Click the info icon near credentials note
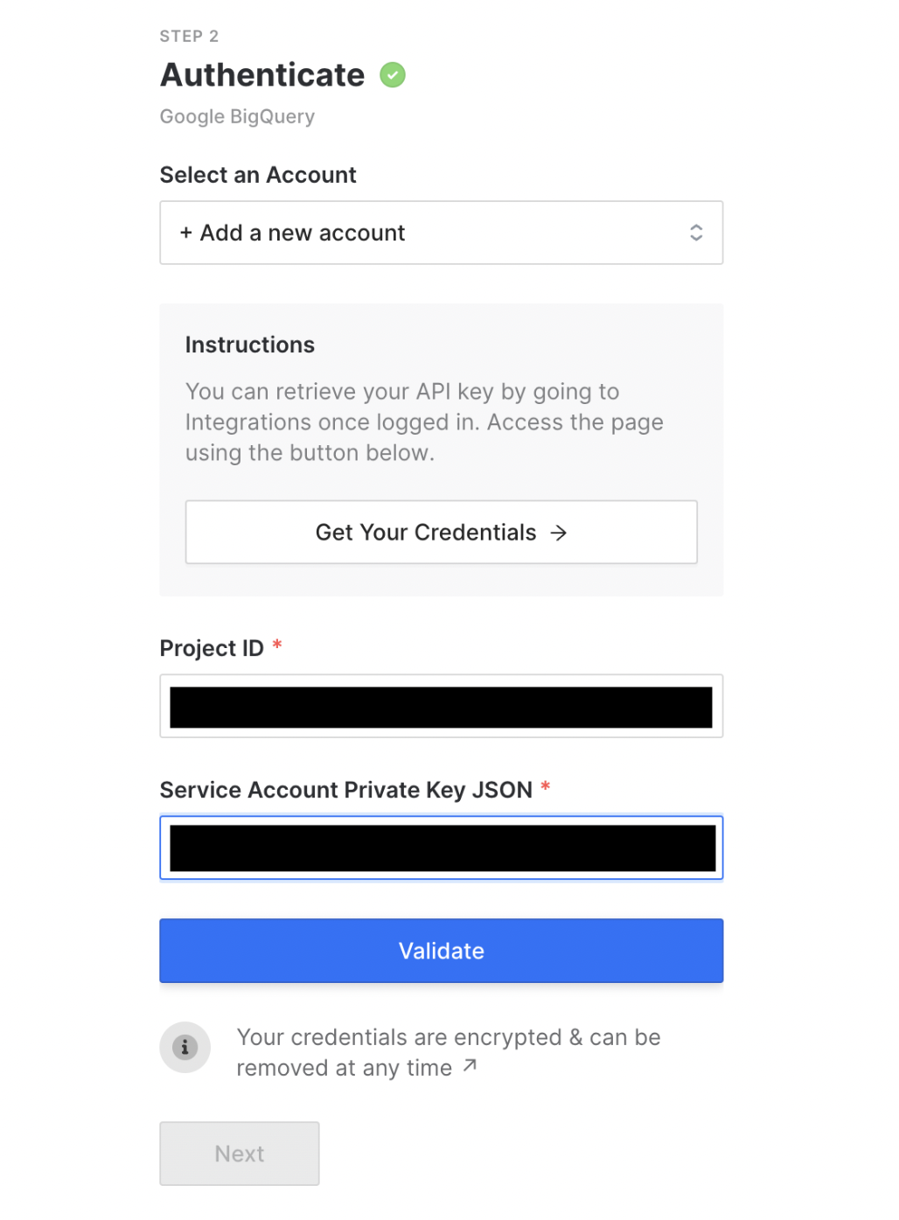 point(185,1047)
